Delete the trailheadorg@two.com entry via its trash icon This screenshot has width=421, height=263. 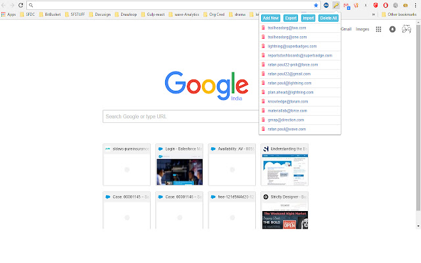pos(263,28)
